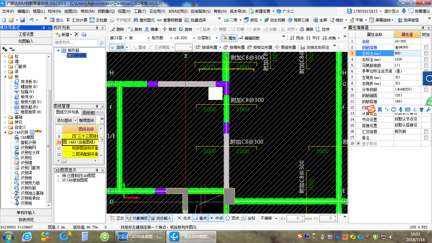
Task: Click the 工程设置 button
Action: pos(26,34)
